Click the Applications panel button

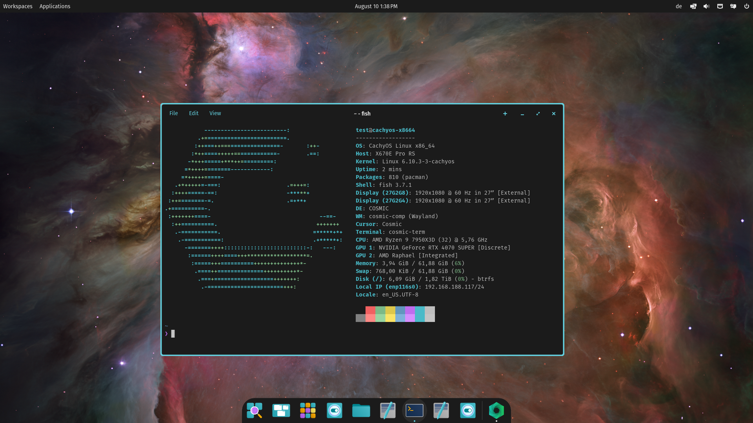pos(55,6)
